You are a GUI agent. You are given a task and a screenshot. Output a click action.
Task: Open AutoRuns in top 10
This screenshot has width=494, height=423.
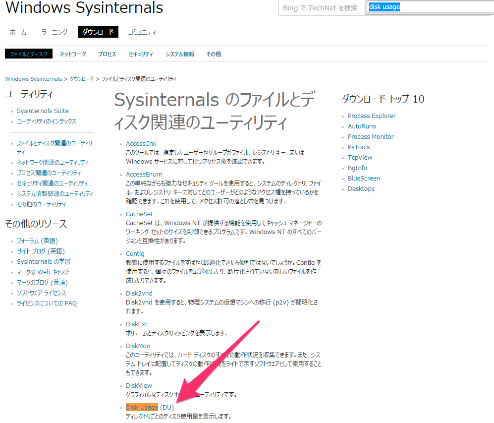point(362,126)
